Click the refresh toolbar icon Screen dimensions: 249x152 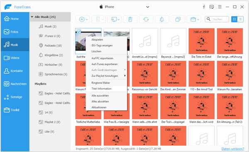point(146,19)
